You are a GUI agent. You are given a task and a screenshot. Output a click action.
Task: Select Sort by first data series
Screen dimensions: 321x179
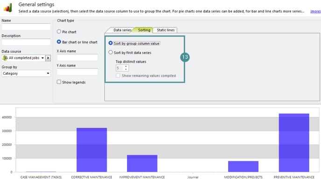(x=111, y=52)
